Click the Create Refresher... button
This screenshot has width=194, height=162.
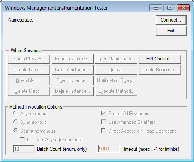pyautogui.click(x=160, y=70)
